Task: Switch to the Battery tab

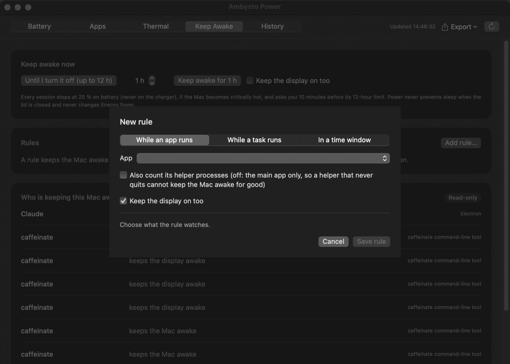Action: coord(39,26)
